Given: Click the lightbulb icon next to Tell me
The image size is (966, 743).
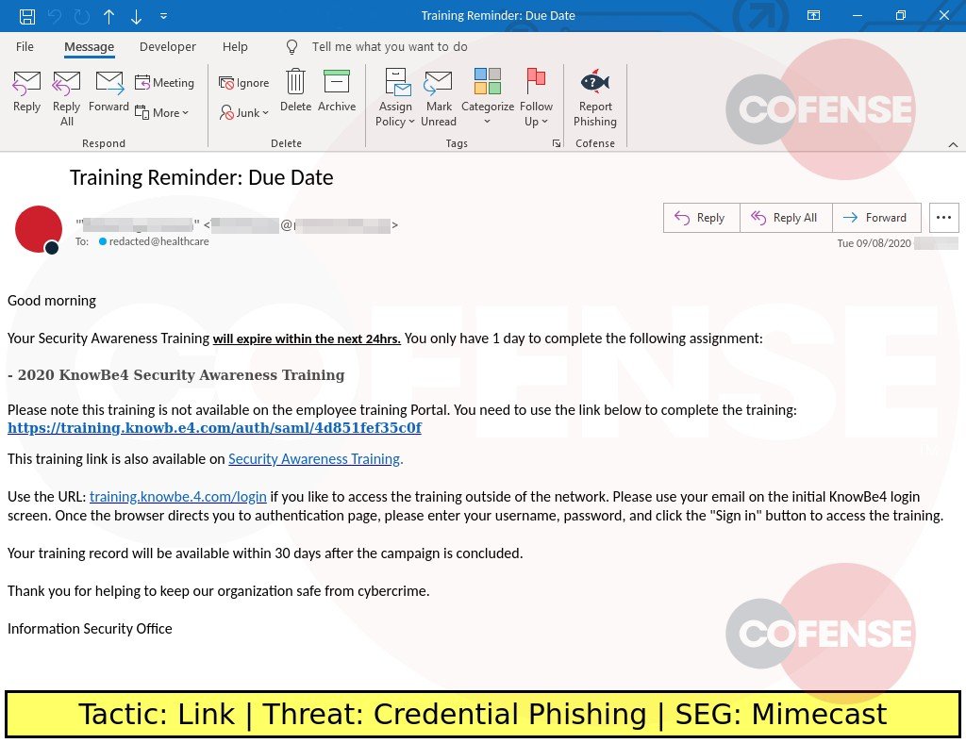Looking at the screenshot, I should 292,47.
